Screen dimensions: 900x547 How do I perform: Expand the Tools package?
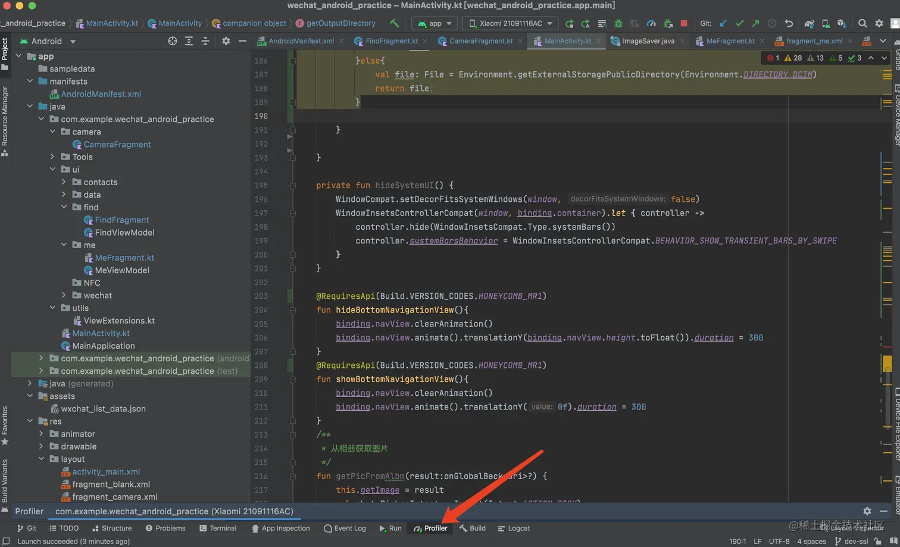point(52,157)
